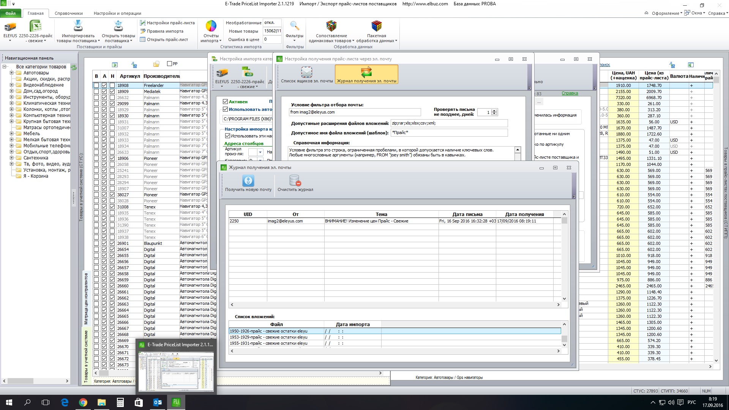Viewport: 729px width, 410px height.
Task: Open the Calculator from the taskbar
Action: click(120, 402)
